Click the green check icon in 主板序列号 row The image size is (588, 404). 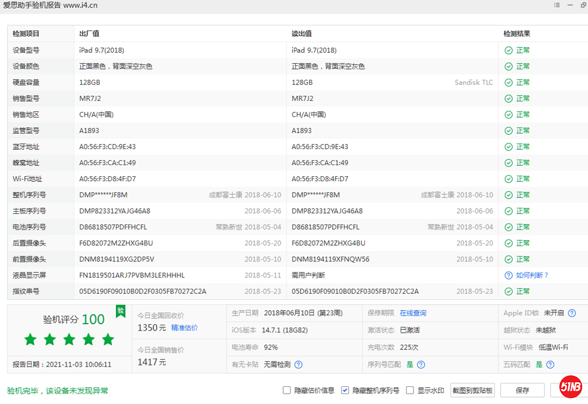[509, 211]
